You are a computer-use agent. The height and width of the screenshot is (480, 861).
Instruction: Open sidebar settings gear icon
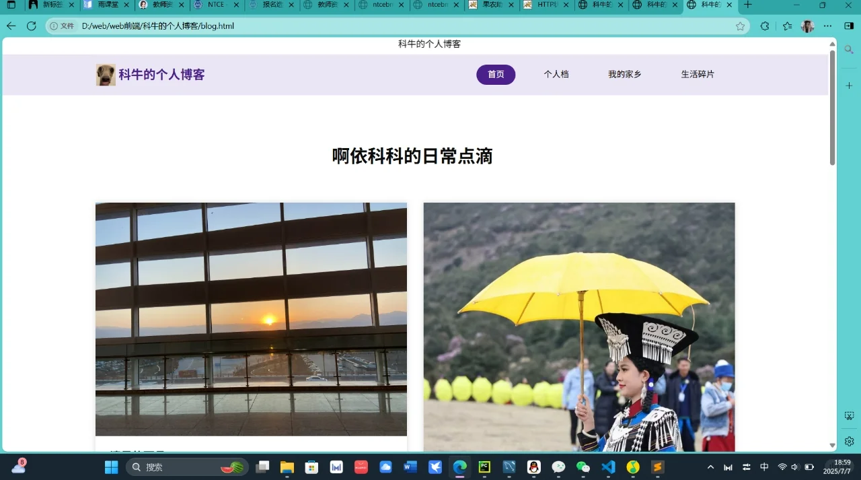[849, 442]
